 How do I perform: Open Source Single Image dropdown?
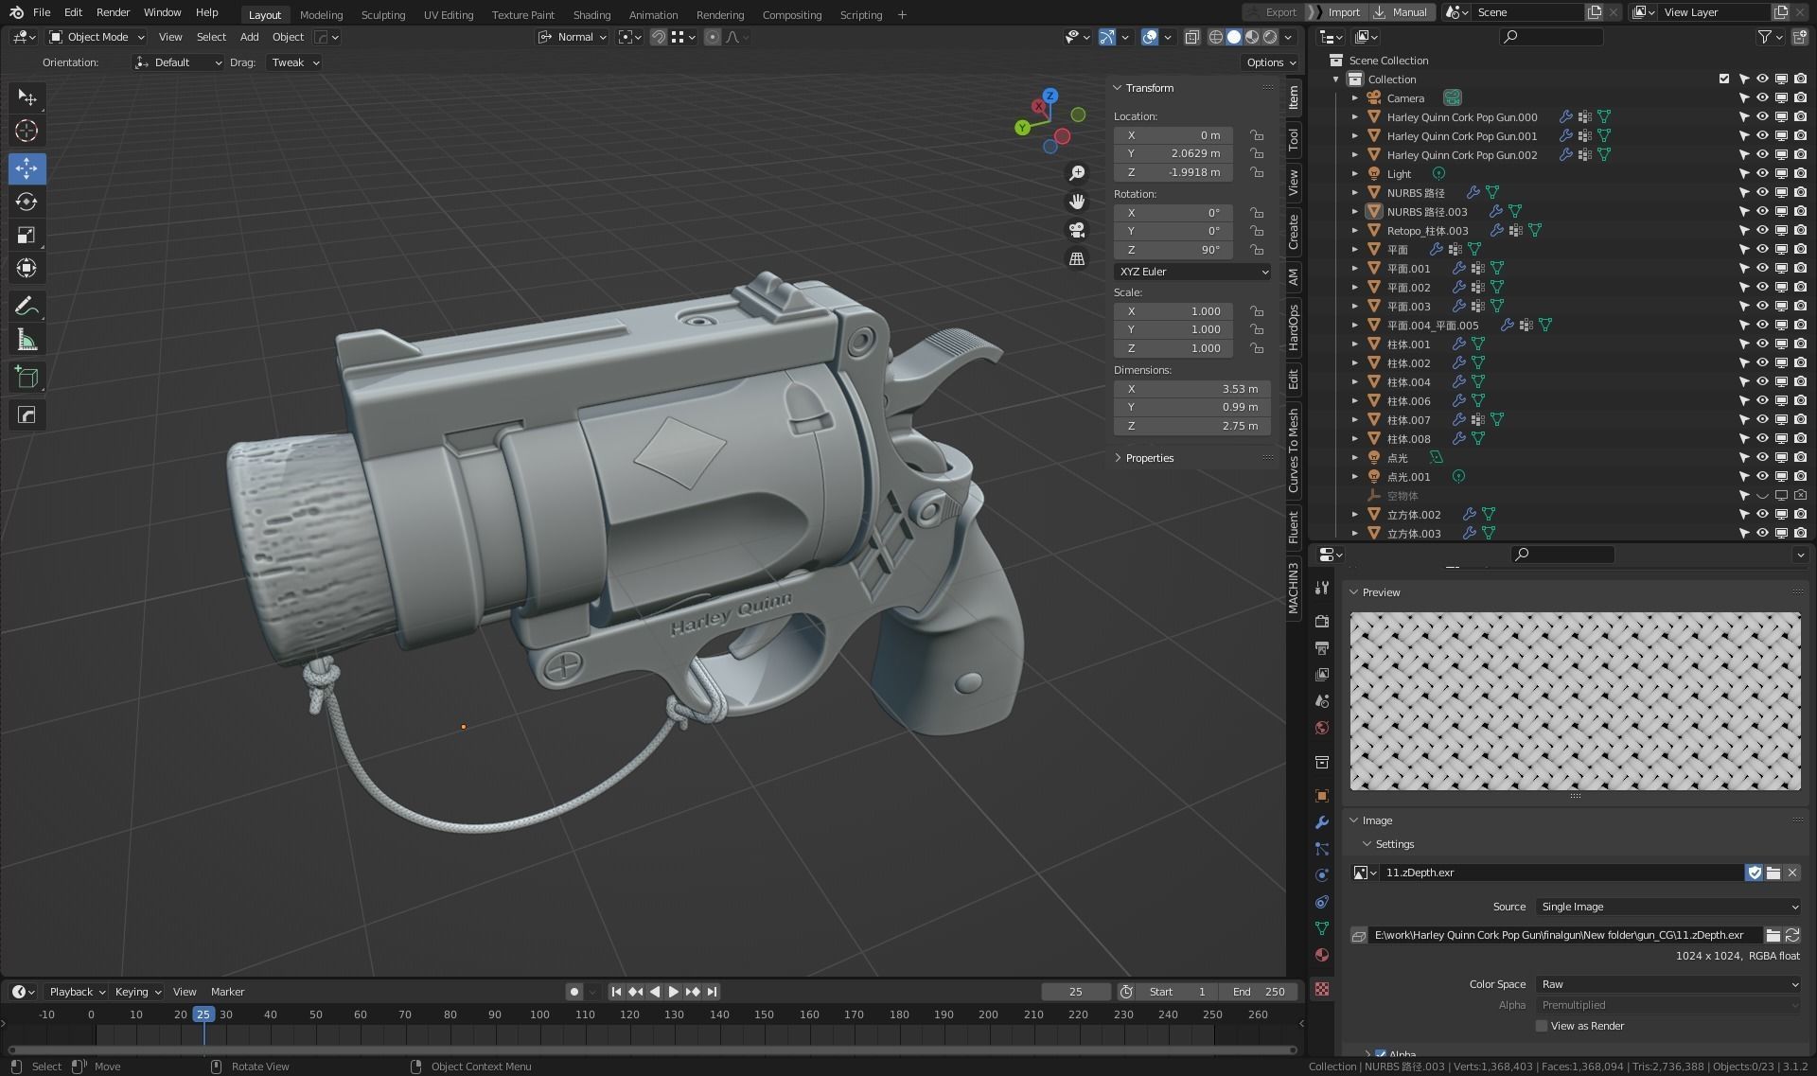(x=1667, y=907)
